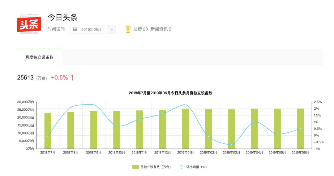Open the 2019年06月 date dropdown arrow
Image resolution: width=334 pixels, height=176 pixels.
coord(112,30)
